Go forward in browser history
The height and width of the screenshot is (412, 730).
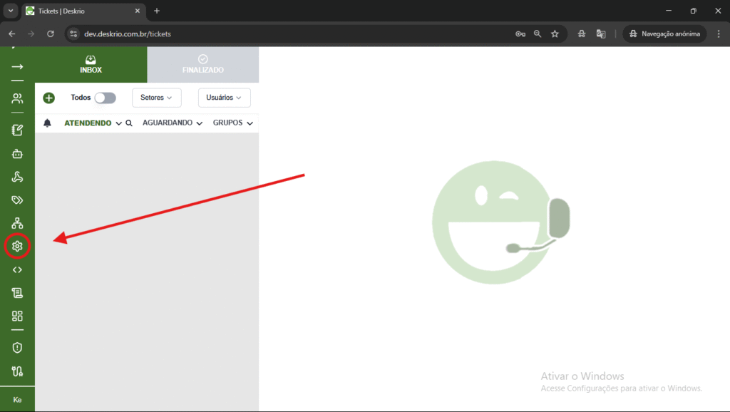[31, 34]
